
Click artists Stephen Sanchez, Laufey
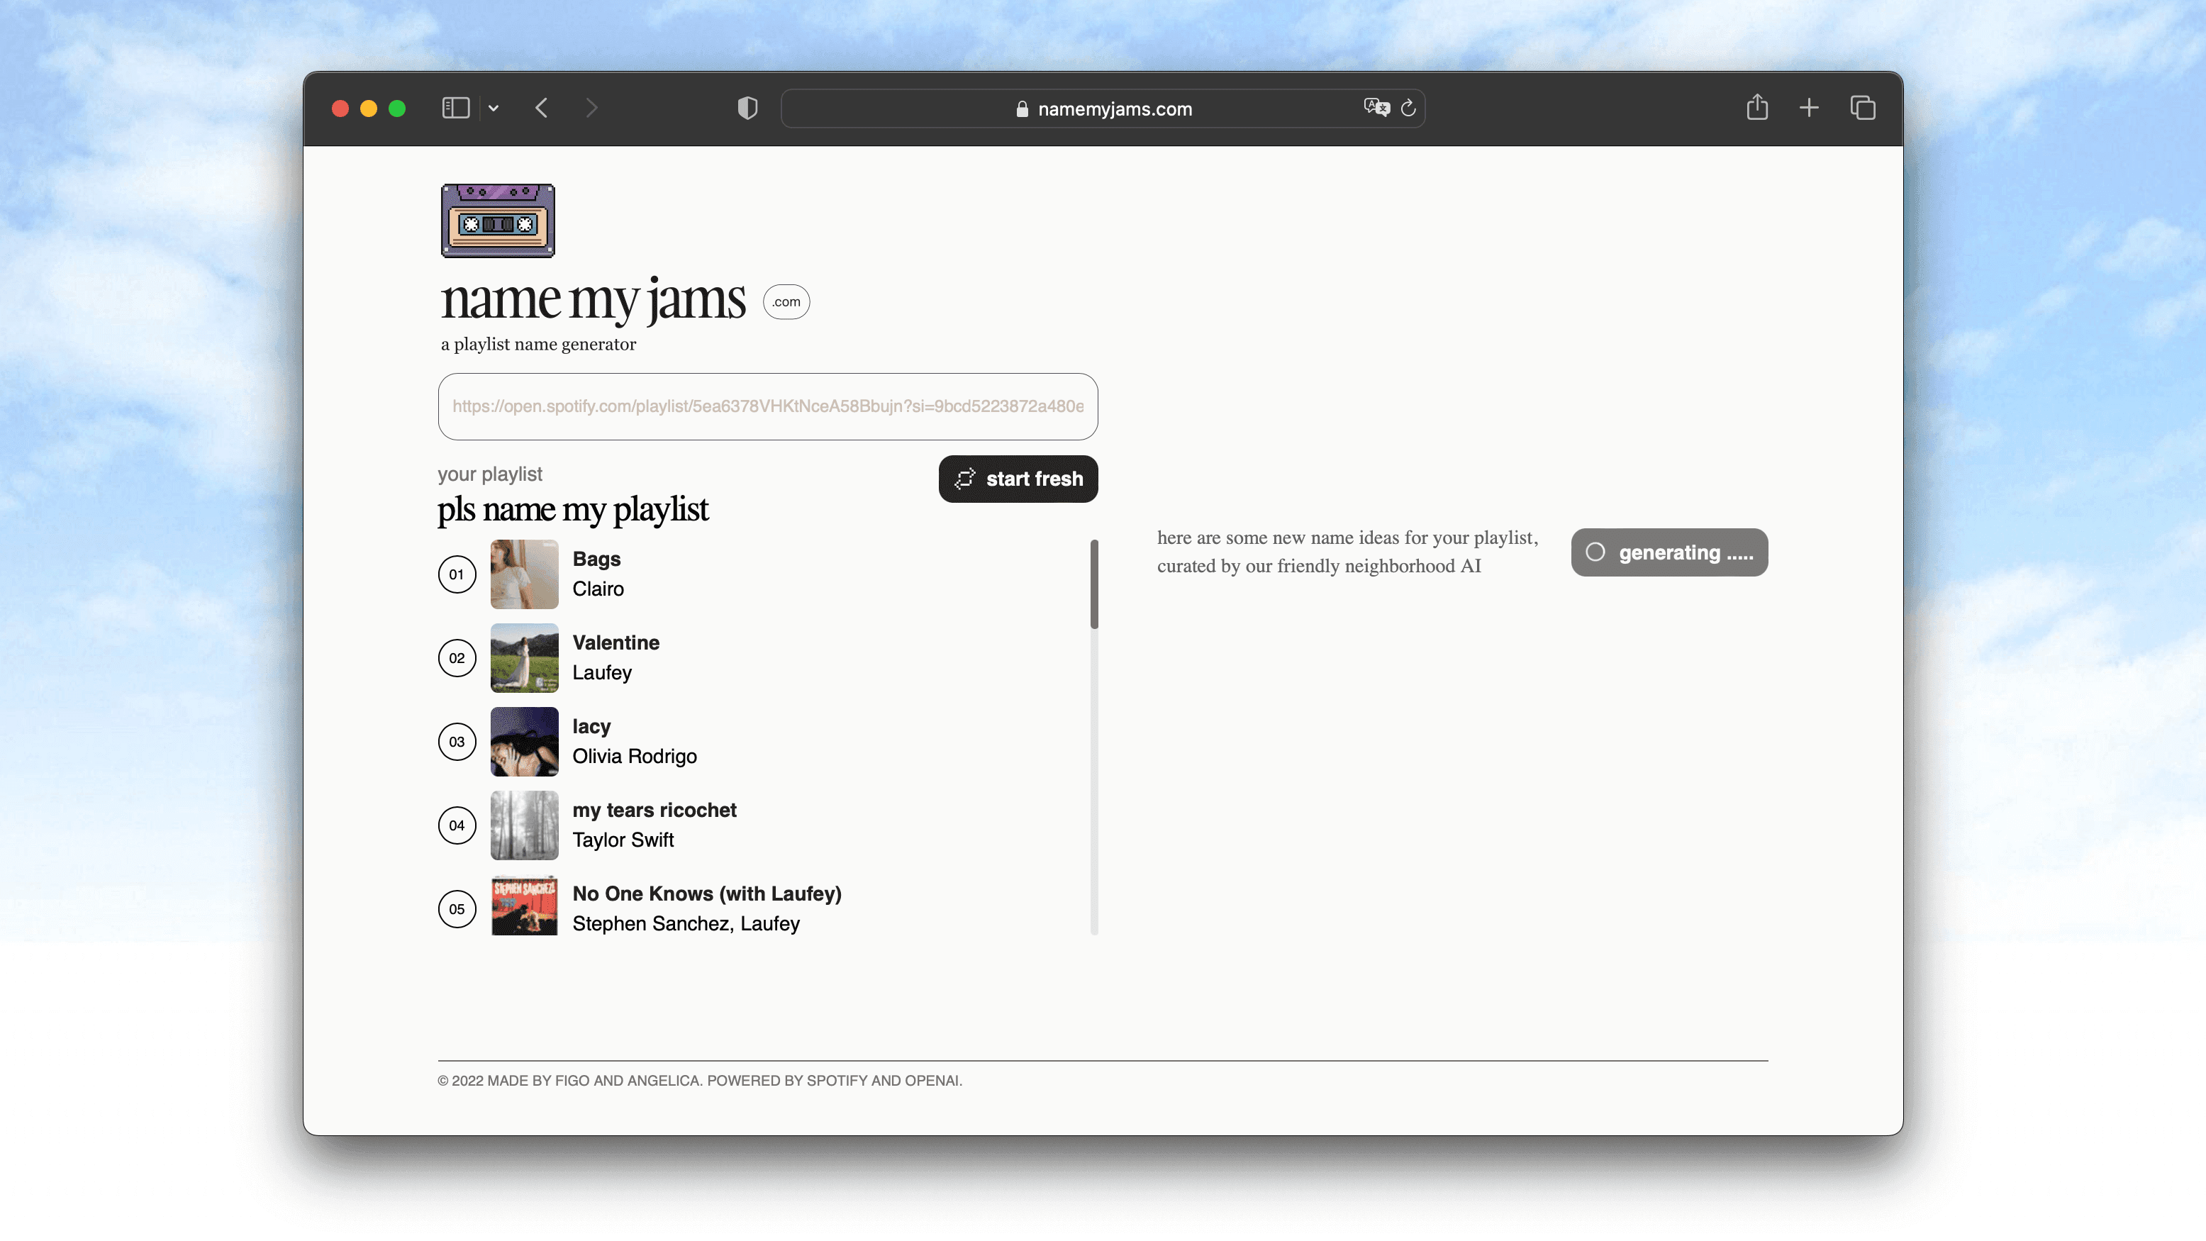tap(686, 924)
